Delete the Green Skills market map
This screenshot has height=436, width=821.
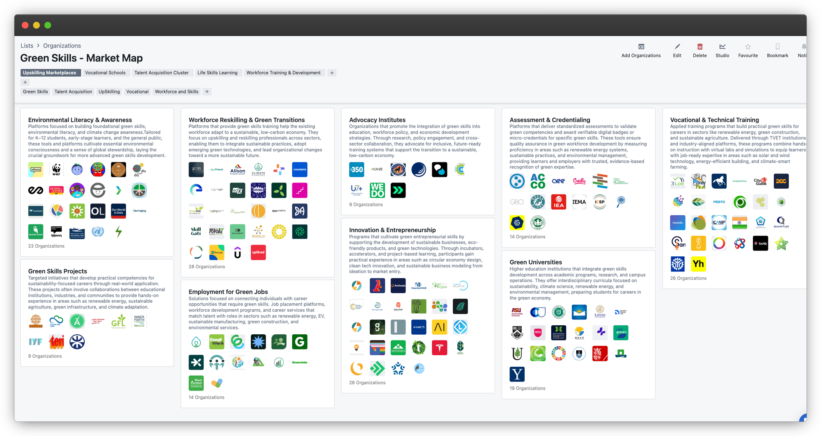click(699, 51)
